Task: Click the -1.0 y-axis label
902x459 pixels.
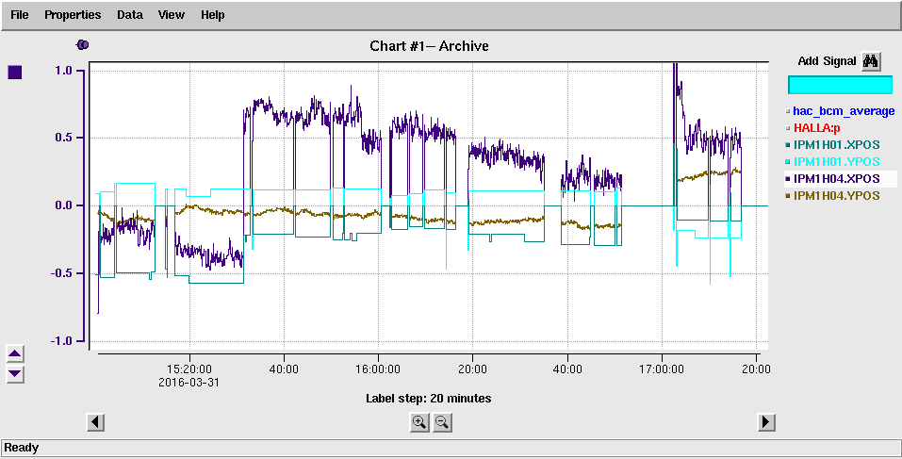Action: tap(59, 340)
